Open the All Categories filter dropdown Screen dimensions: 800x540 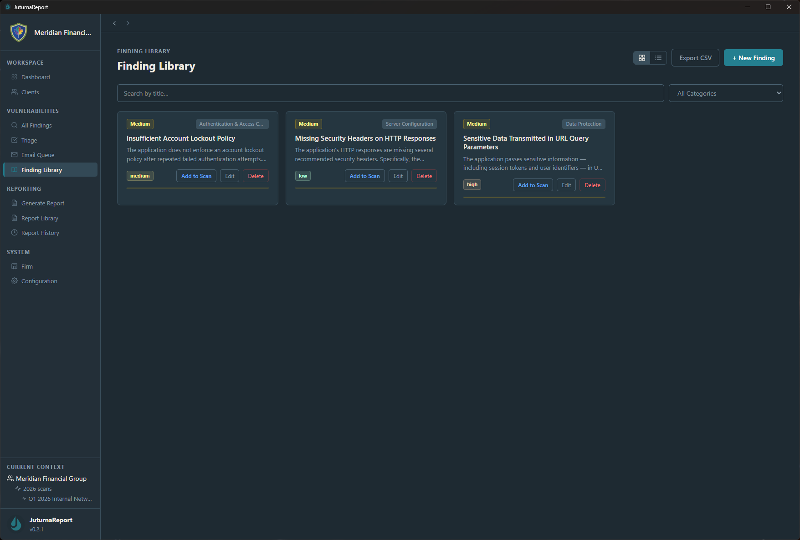(725, 93)
